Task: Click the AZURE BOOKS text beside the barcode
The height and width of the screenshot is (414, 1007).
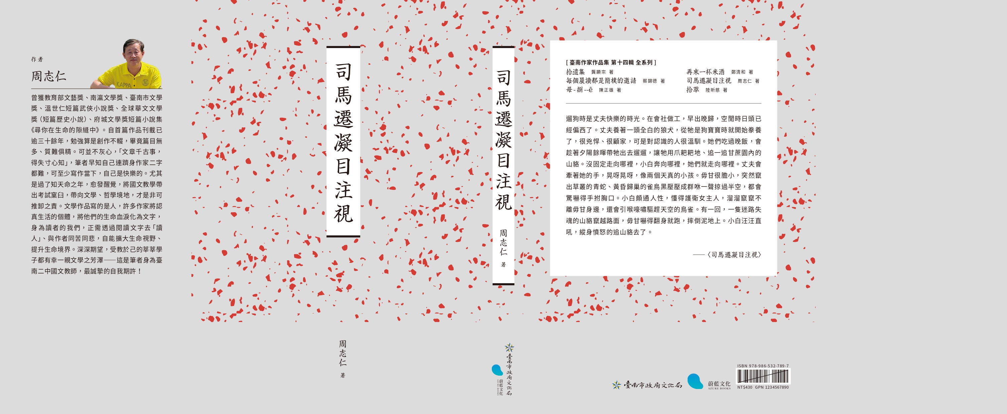Action: (719, 389)
